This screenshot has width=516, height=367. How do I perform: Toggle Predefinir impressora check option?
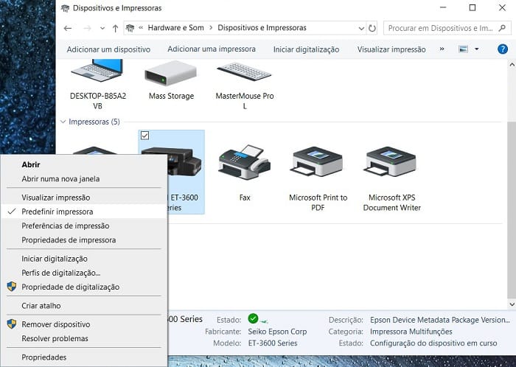(x=84, y=212)
